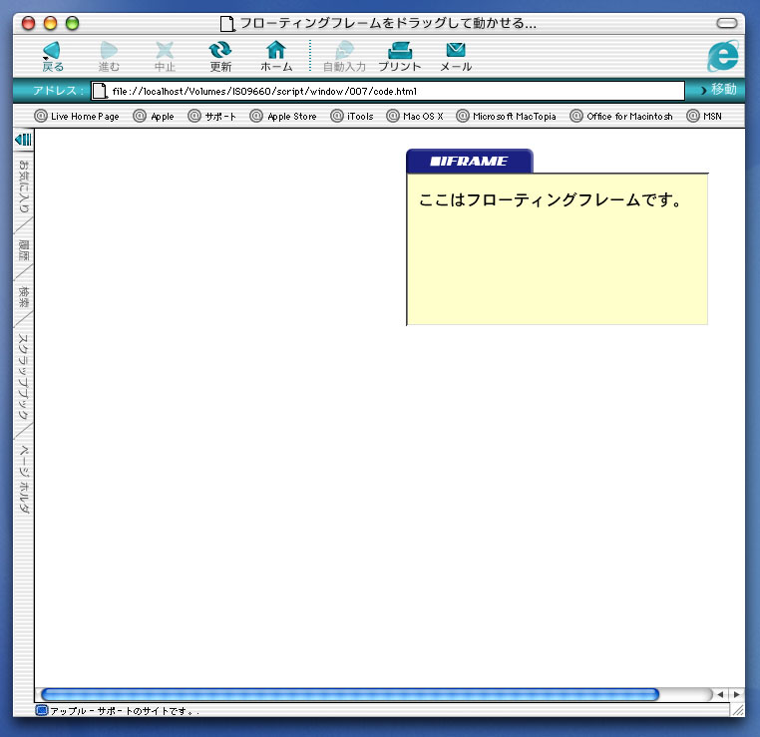Open the Mail (メール) icon
This screenshot has height=737, width=760.
coord(456,51)
